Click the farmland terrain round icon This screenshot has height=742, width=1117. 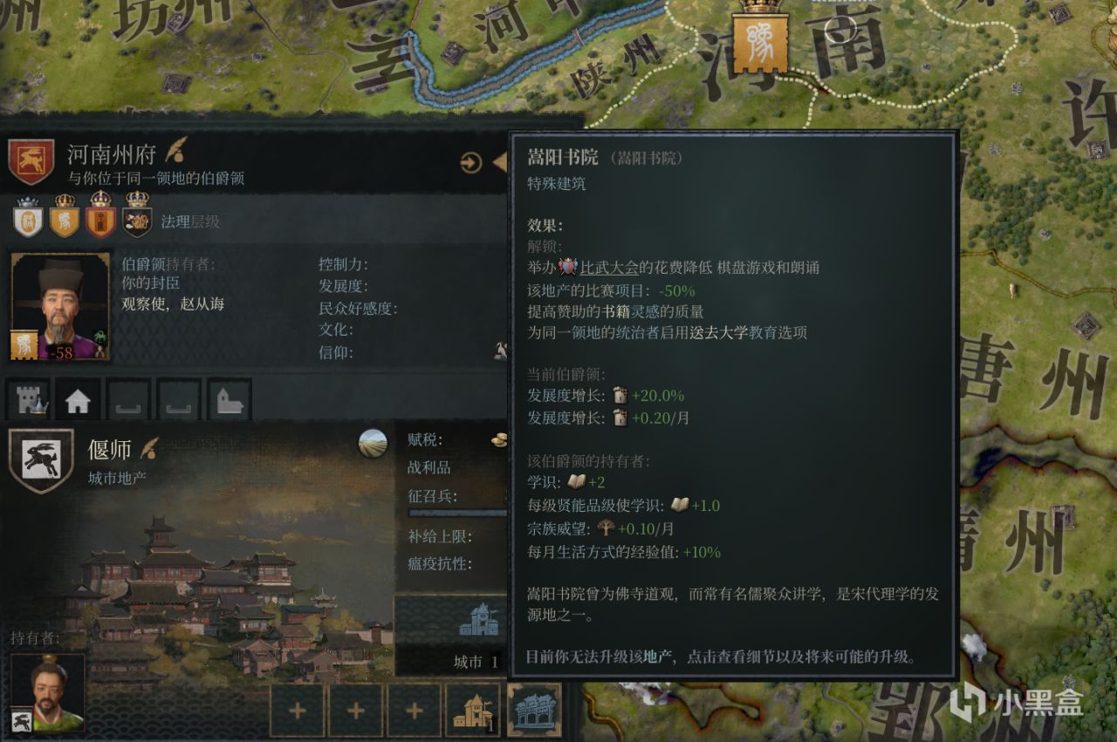point(373,443)
